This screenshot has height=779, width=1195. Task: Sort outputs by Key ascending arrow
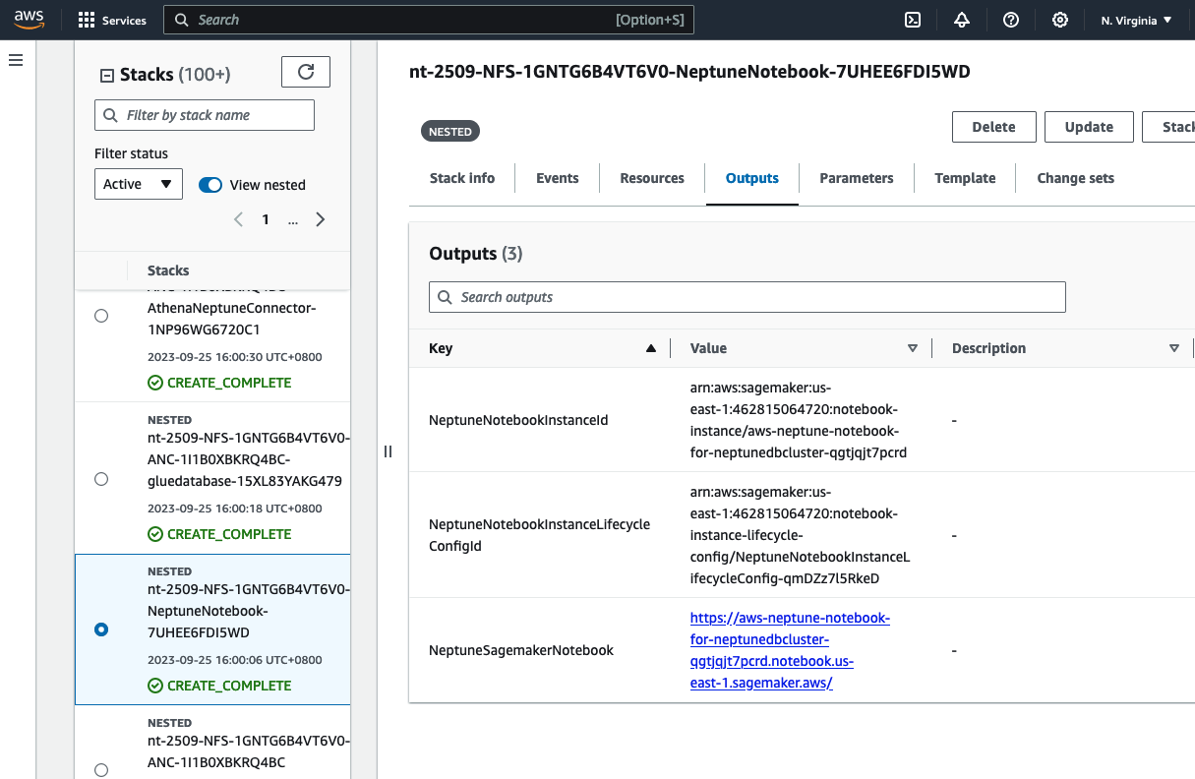pos(650,348)
